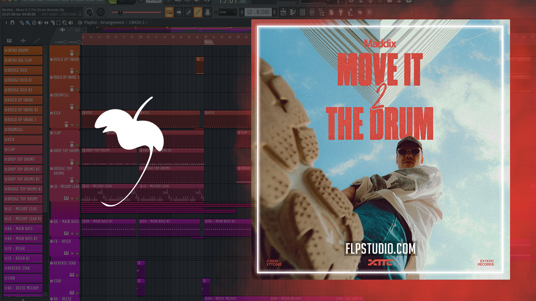Expand the KICK track dropdown arrow
The image size is (536, 301).
[x=72, y=125]
